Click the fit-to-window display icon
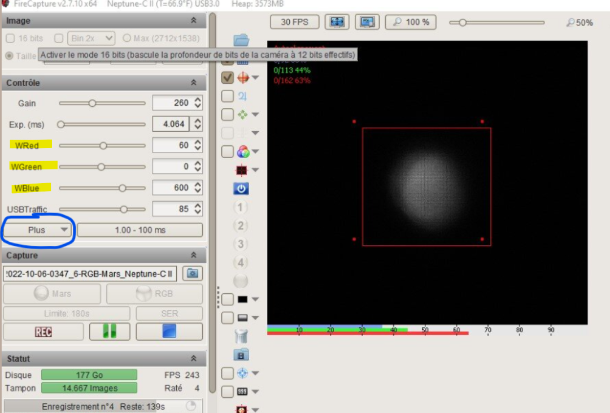610x413 pixels. click(337, 22)
